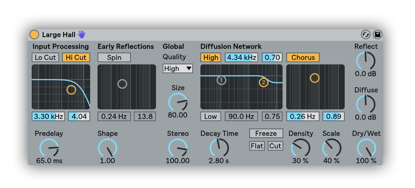The width and height of the screenshot is (415, 188).
Task: Open the Quality dropdown set to High
Action: (x=178, y=69)
